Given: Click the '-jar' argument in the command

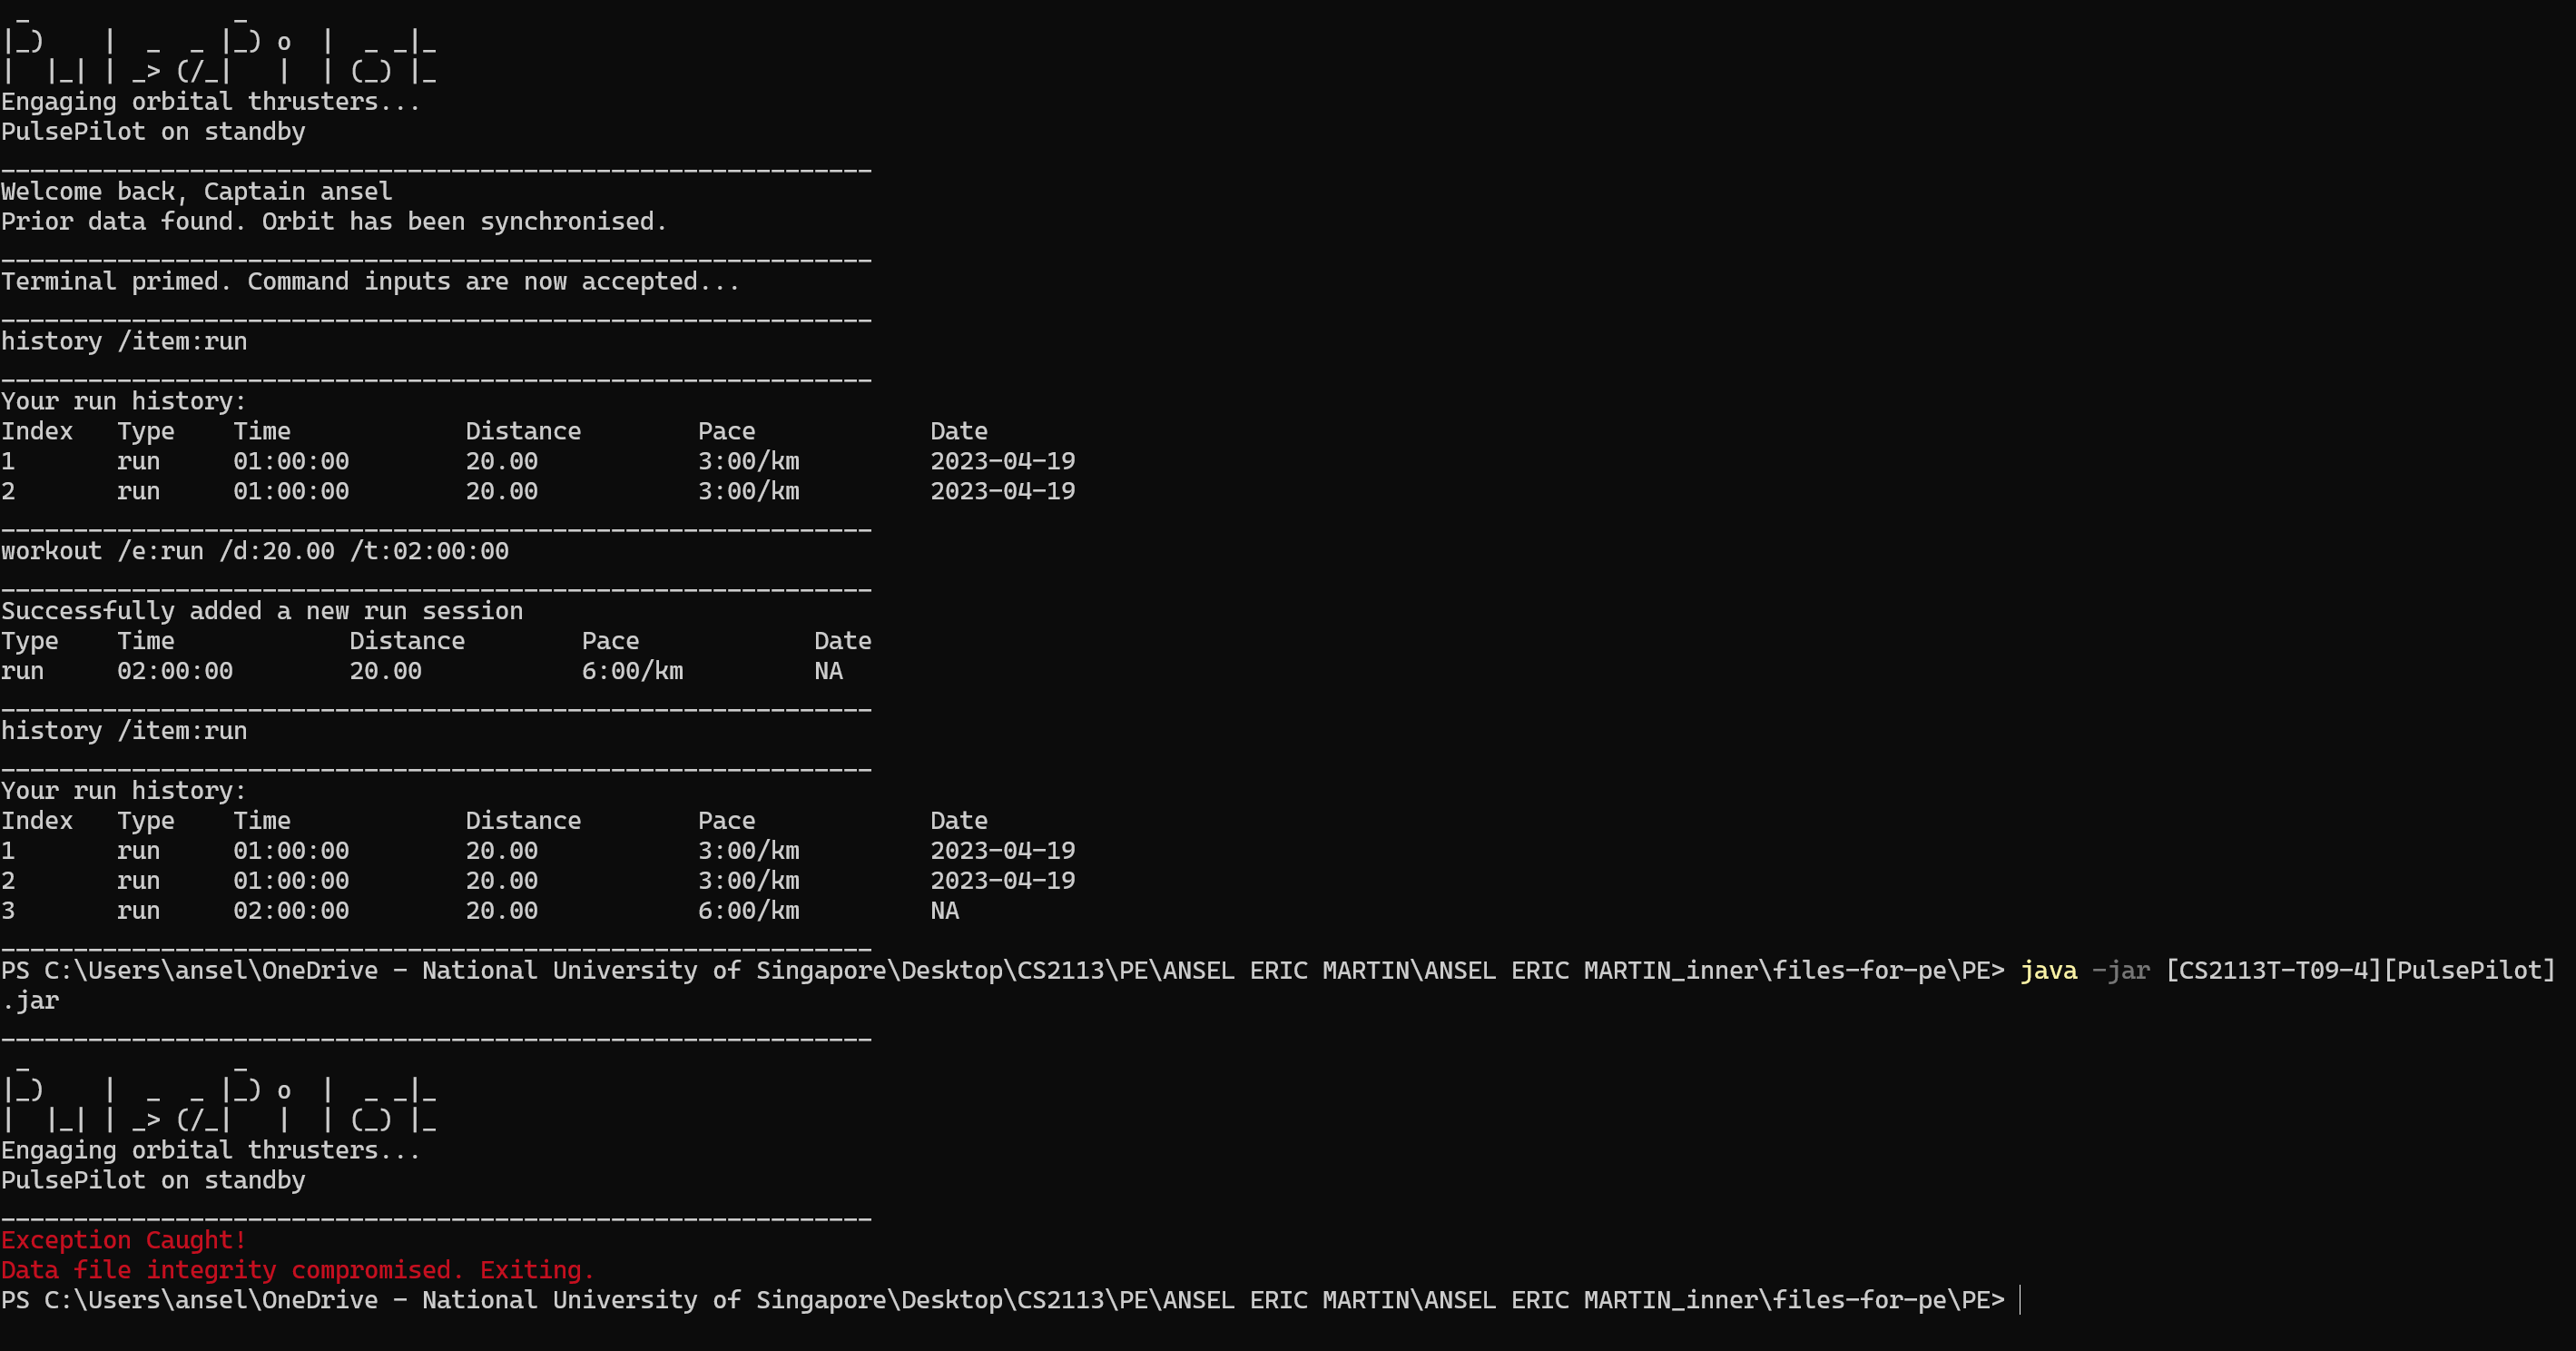Looking at the screenshot, I should tap(2120, 970).
